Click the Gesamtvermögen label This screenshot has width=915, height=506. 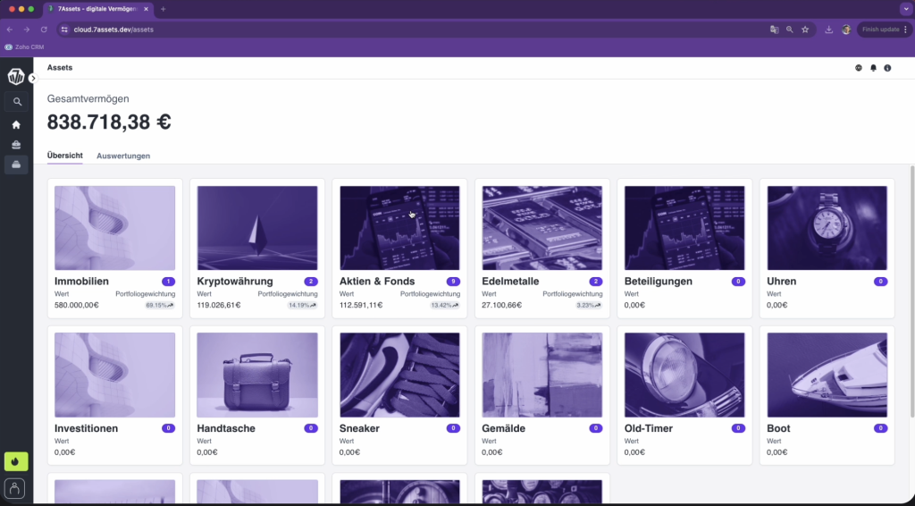88,99
